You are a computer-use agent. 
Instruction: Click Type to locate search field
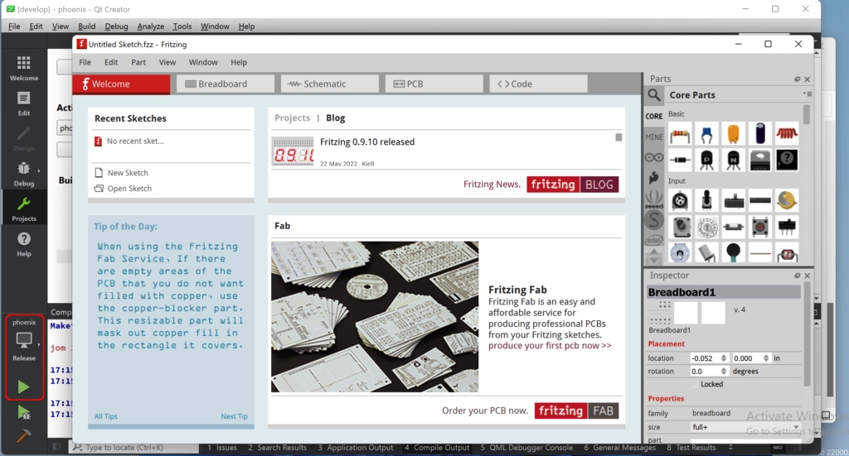133,448
